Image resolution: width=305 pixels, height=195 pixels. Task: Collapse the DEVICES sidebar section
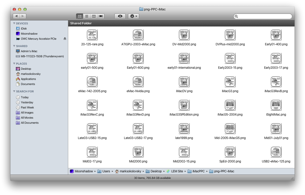point(14,23)
